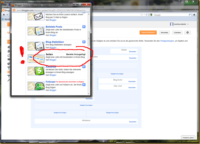Viewport: 200px width, 144px height.
Task: Bookmark main window page with star
Action: click(x=141, y=15)
